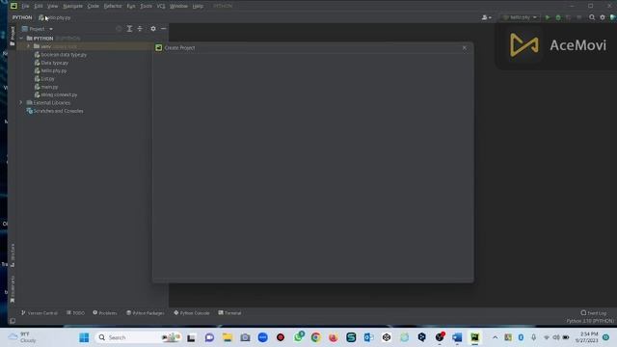
Task: Open the Project view dropdown
Action: [38, 29]
